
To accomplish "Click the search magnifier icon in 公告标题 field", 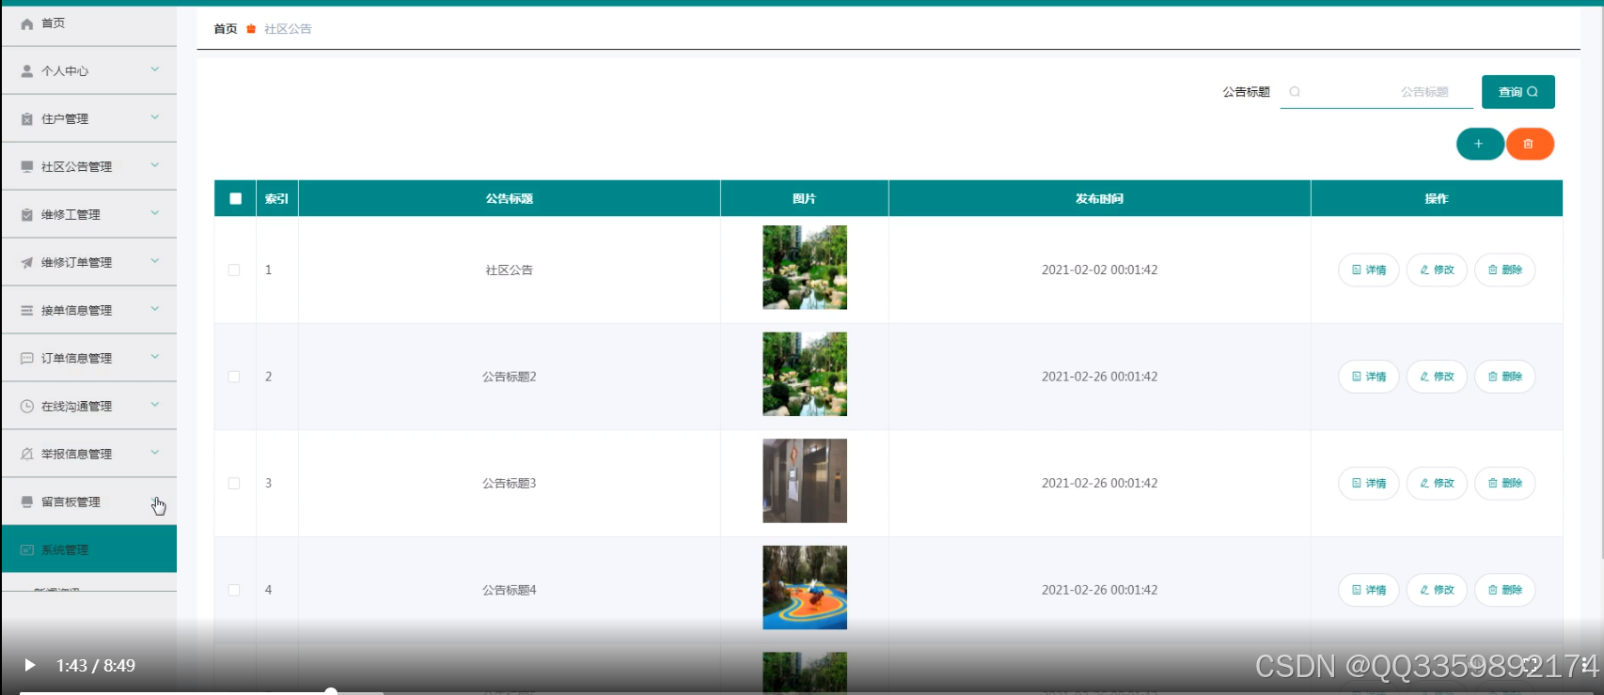I will coord(1295,92).
